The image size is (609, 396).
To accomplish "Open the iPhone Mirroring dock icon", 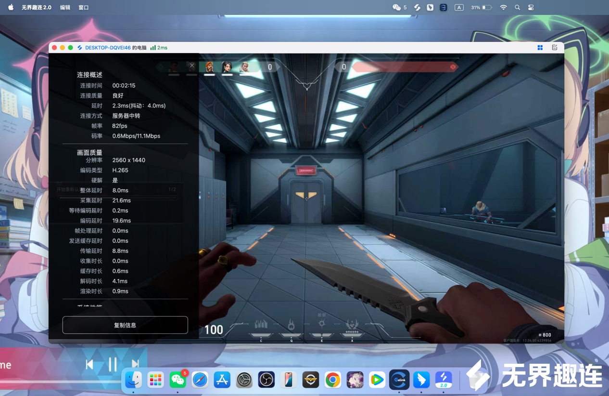I will [x=289, y=380].
